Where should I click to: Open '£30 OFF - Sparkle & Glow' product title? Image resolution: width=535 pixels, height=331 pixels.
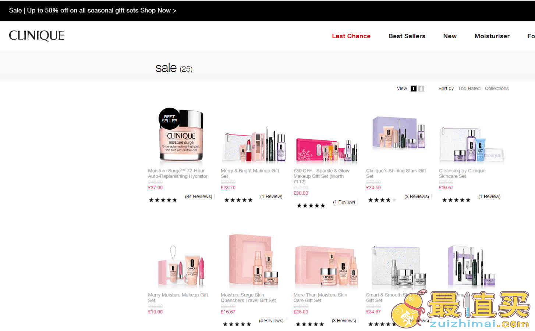click(322, 176)
